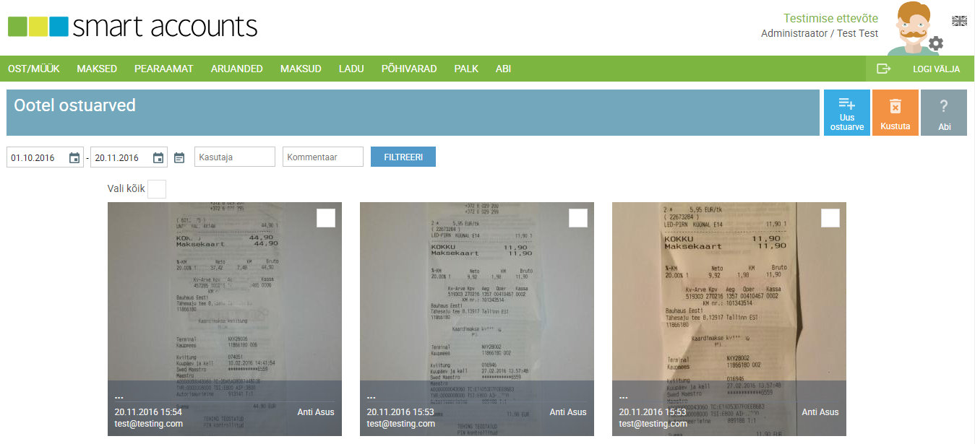The height and width of the screenshot is (444, 975).
Task: Open the PEARAAMAT menu
Action: [x=163, y=68]
